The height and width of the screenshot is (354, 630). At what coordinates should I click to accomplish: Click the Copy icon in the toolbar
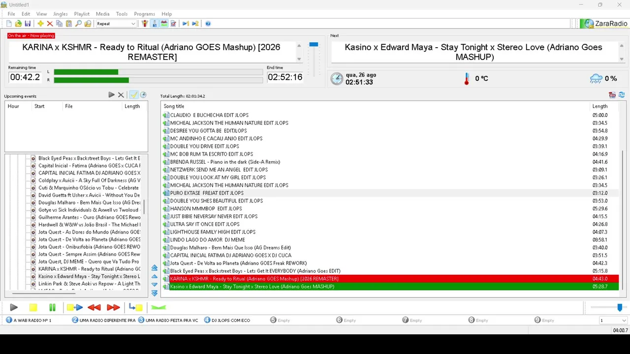click(x=59, y=24)
